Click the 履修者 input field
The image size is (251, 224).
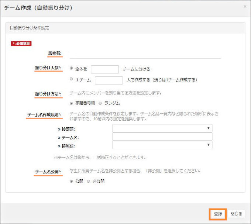[145, 54]
